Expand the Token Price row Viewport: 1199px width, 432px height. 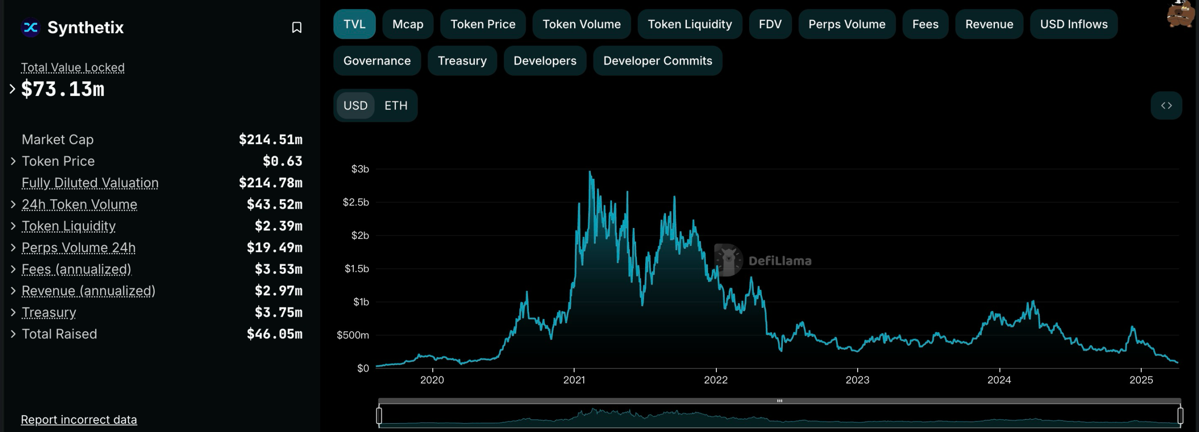pyautogui.click(x=13, y=162)
